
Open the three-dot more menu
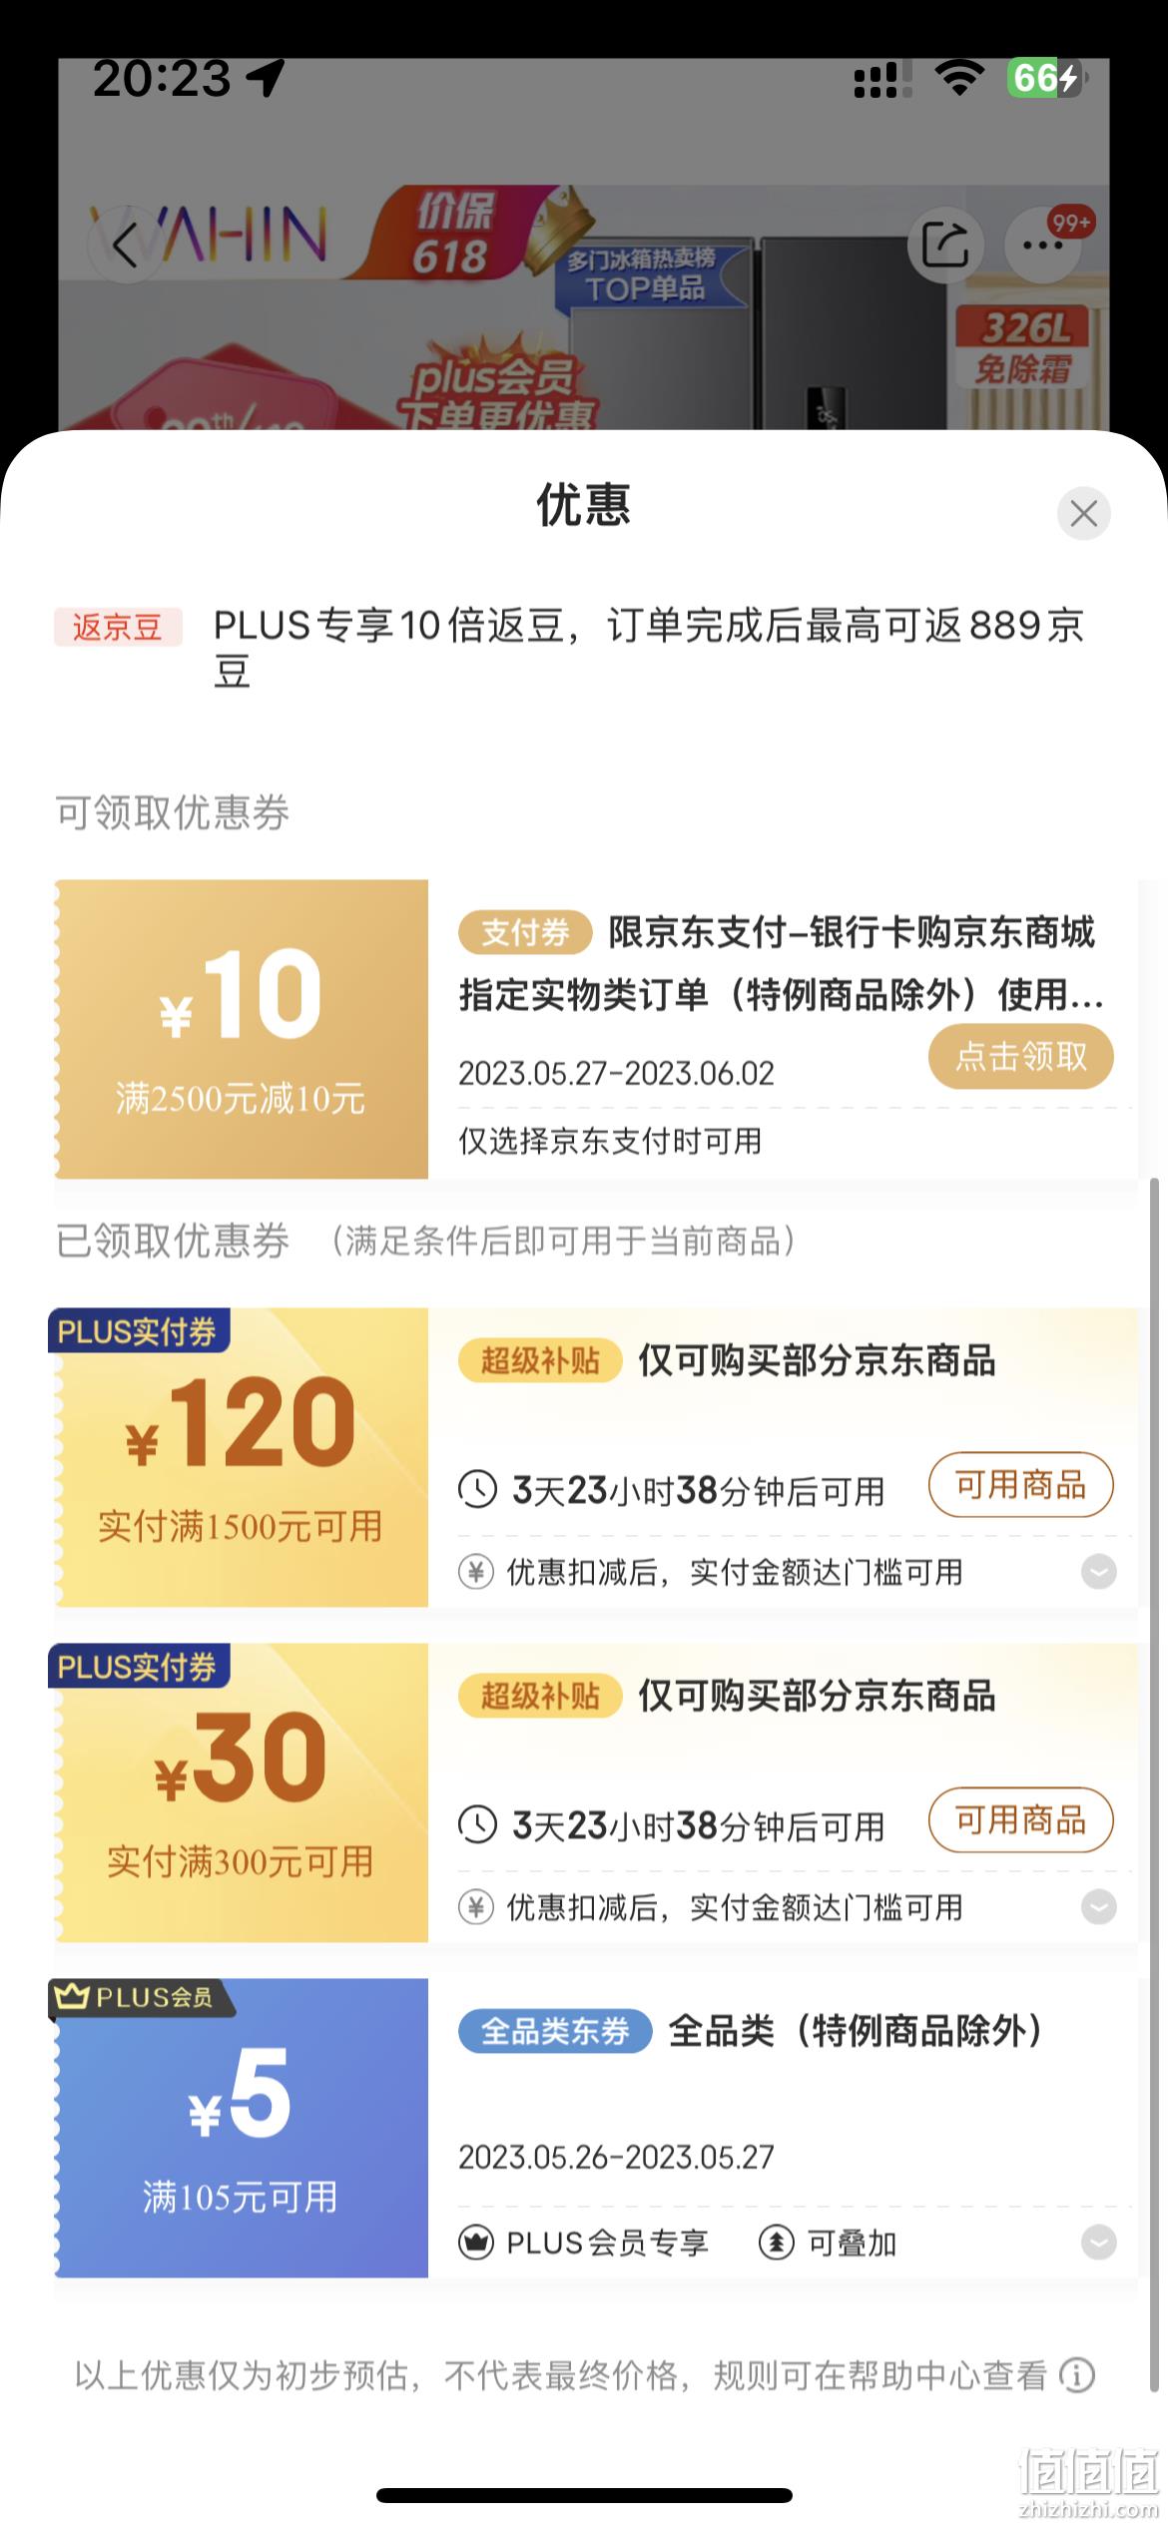click(1043, 245)
